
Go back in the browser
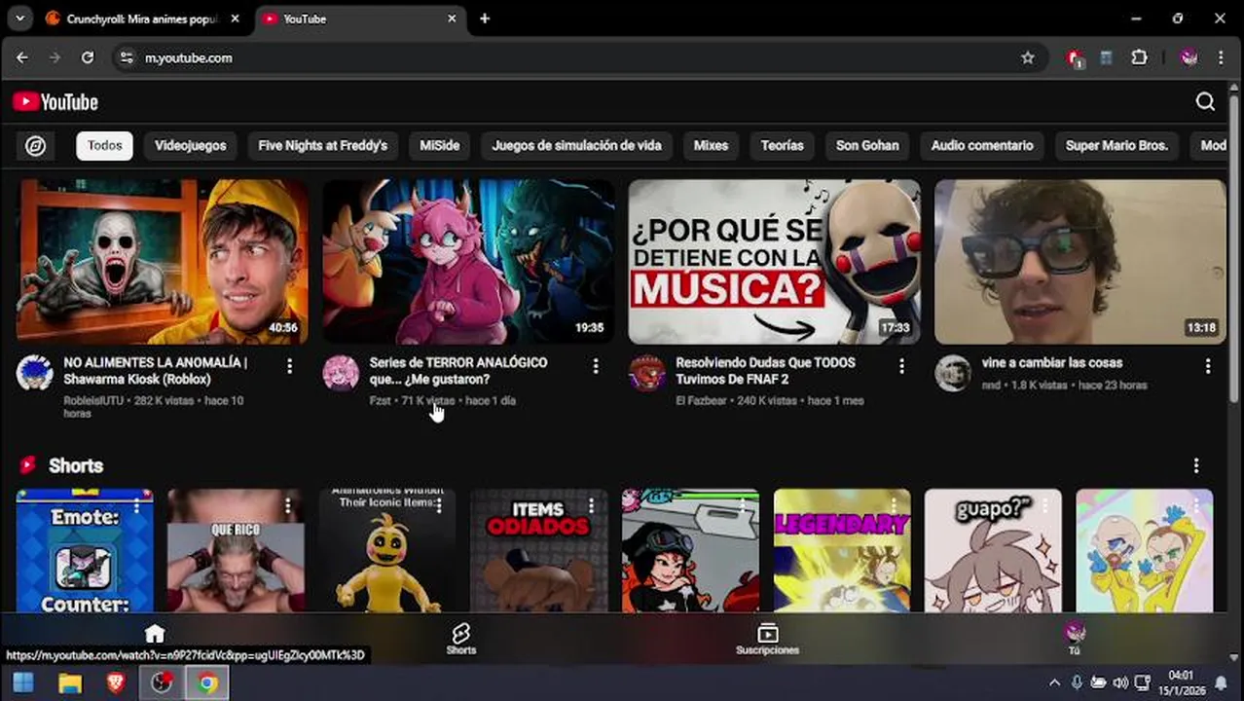22,57
